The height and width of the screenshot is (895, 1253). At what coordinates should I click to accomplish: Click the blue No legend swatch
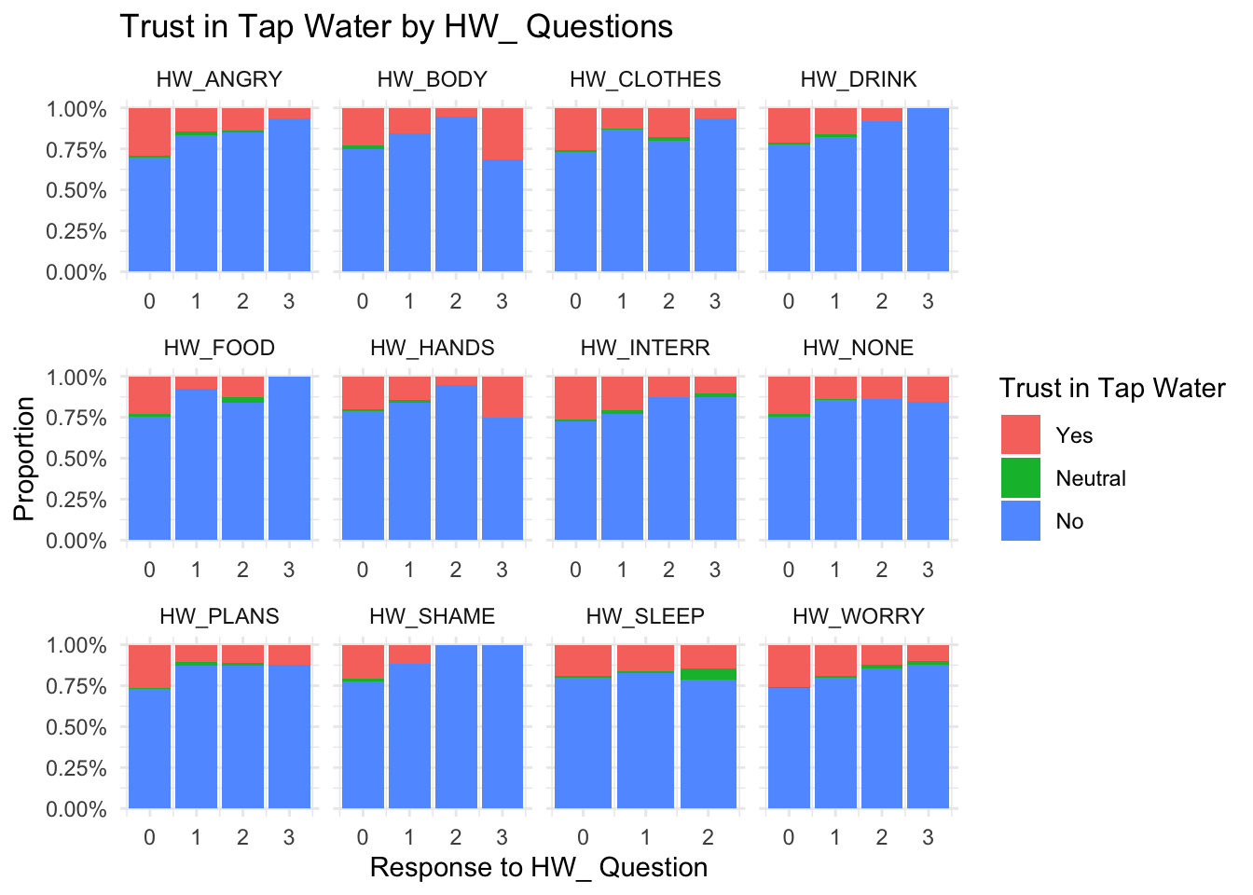[1021, 521]
